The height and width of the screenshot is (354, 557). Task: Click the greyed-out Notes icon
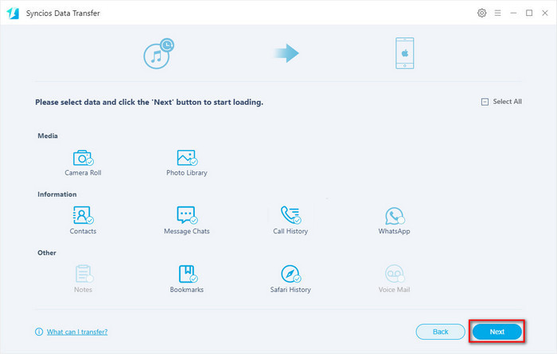[84, 274]
